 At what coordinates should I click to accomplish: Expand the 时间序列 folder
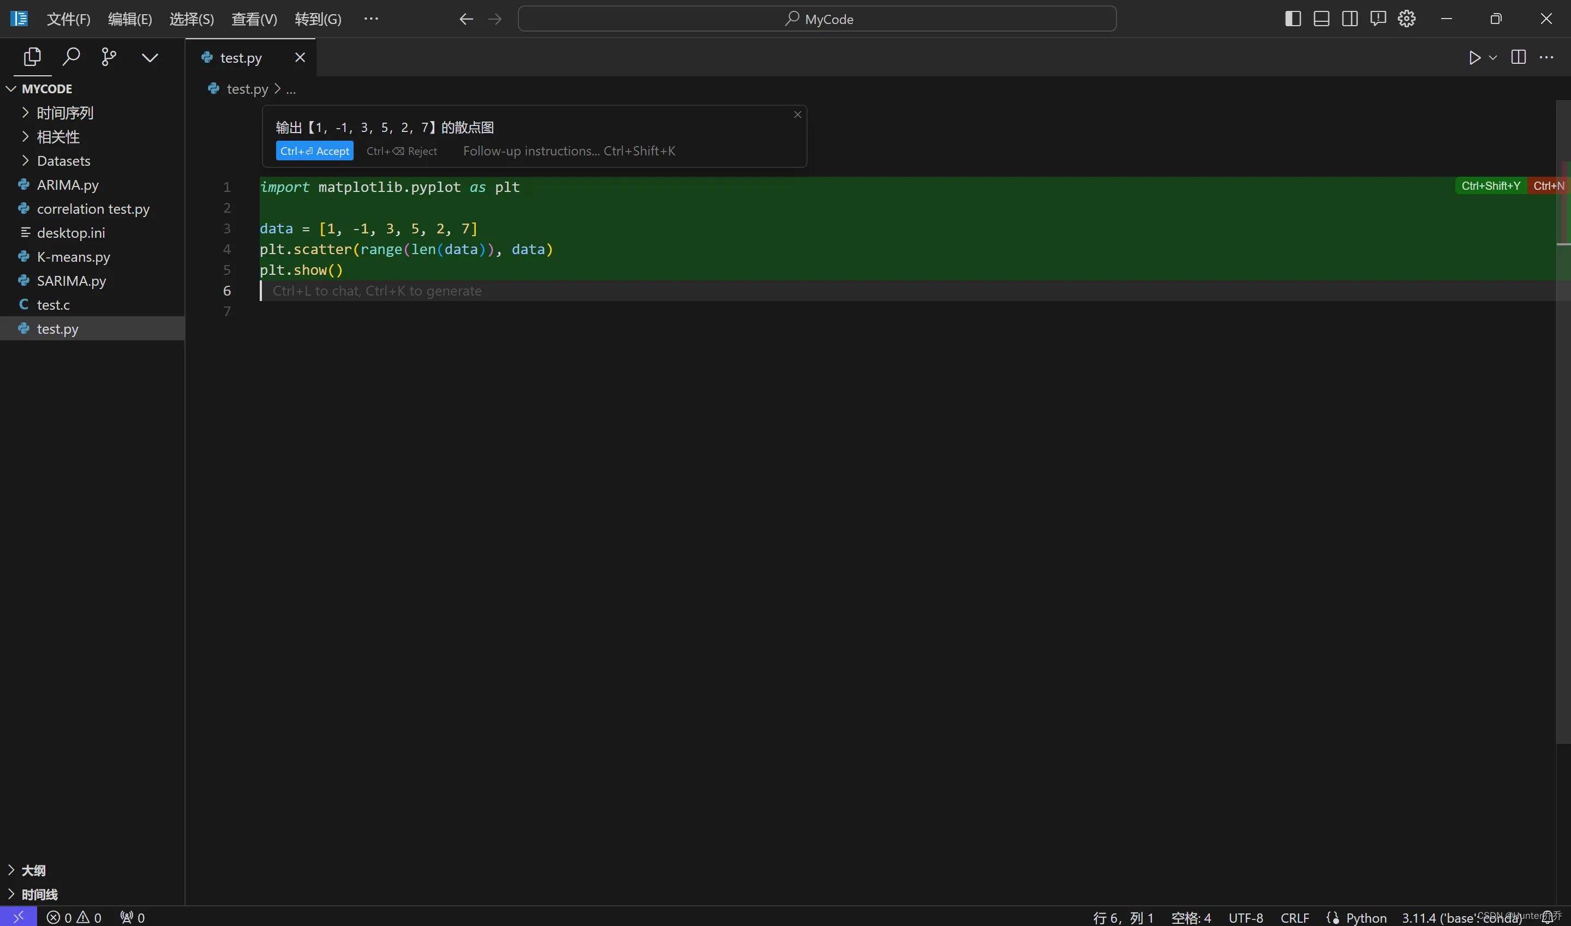[x=65, y=113]
